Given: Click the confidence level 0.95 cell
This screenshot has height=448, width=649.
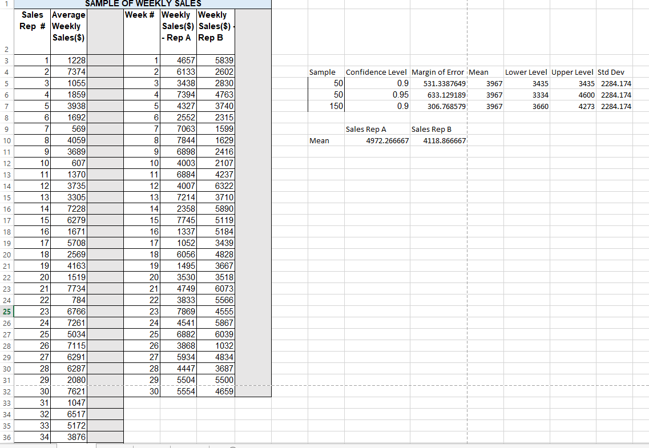Looking at the screenshot, I should coord(377,95).
